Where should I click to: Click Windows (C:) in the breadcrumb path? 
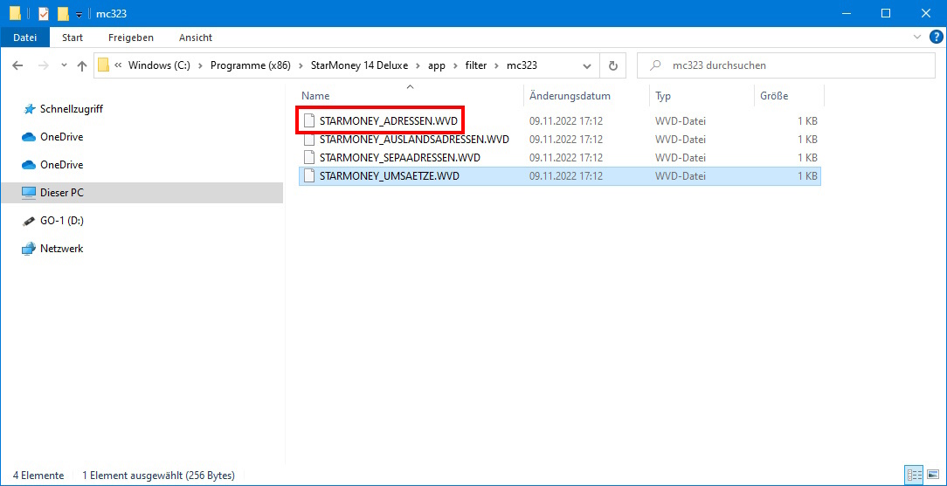(160, 65)
